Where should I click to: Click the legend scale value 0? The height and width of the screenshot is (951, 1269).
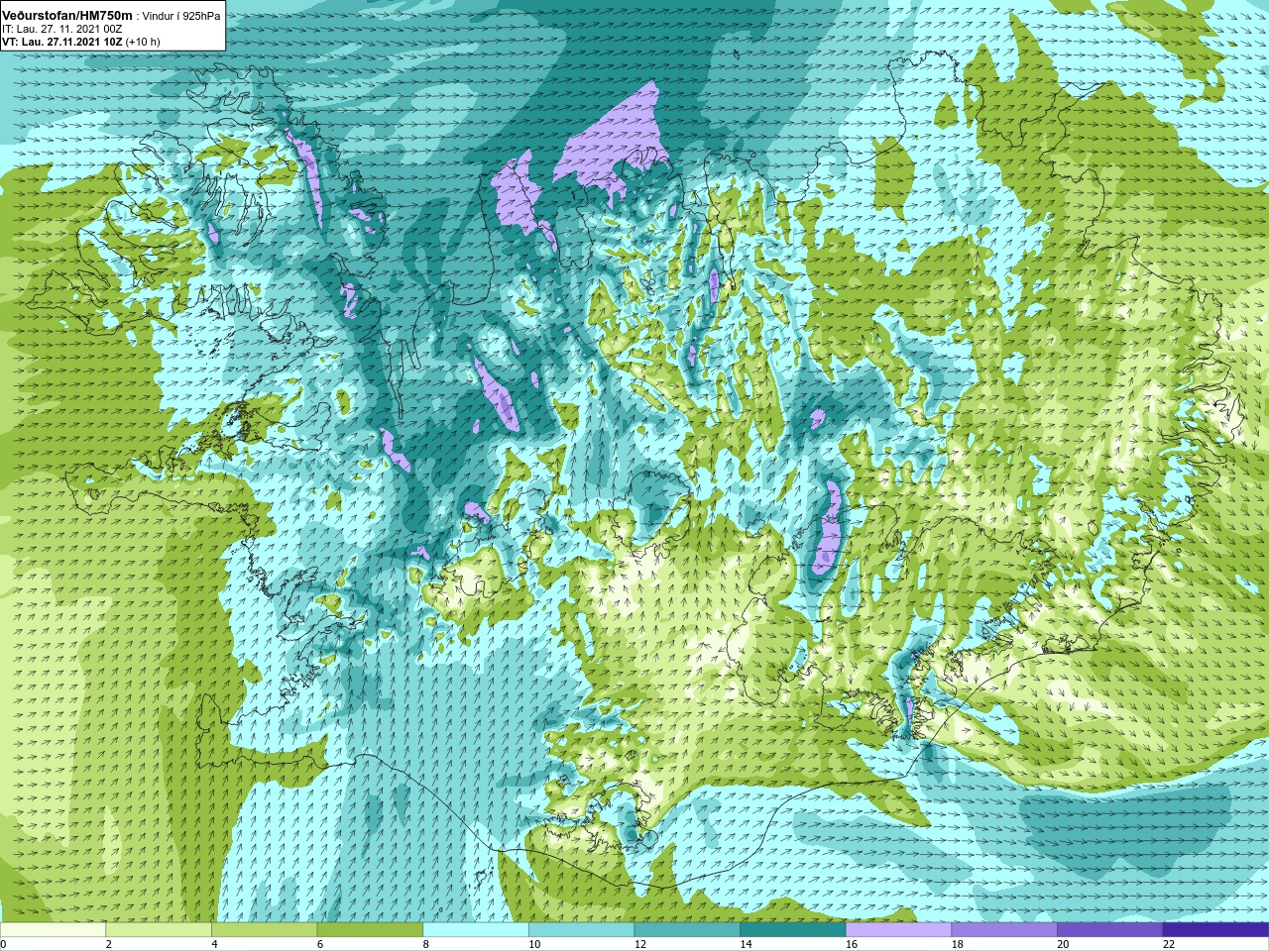(x=4, y=944)
